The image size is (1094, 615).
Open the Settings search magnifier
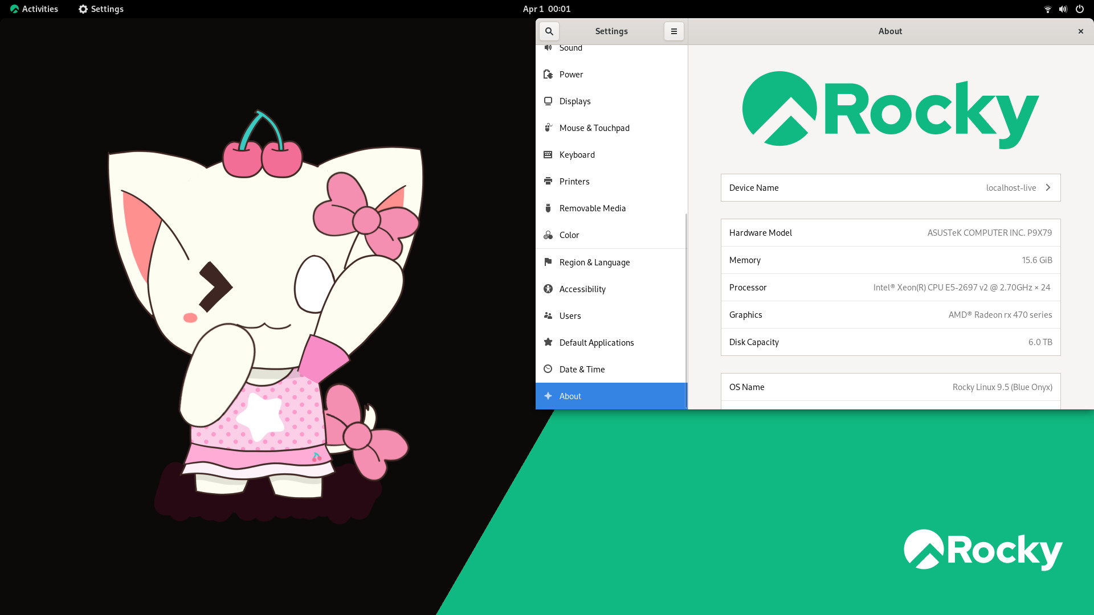tap(549, 31)
